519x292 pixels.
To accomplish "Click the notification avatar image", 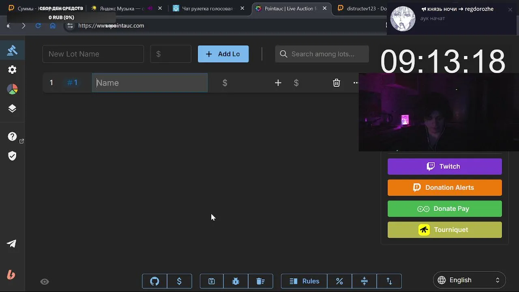I will pos(403,18).
